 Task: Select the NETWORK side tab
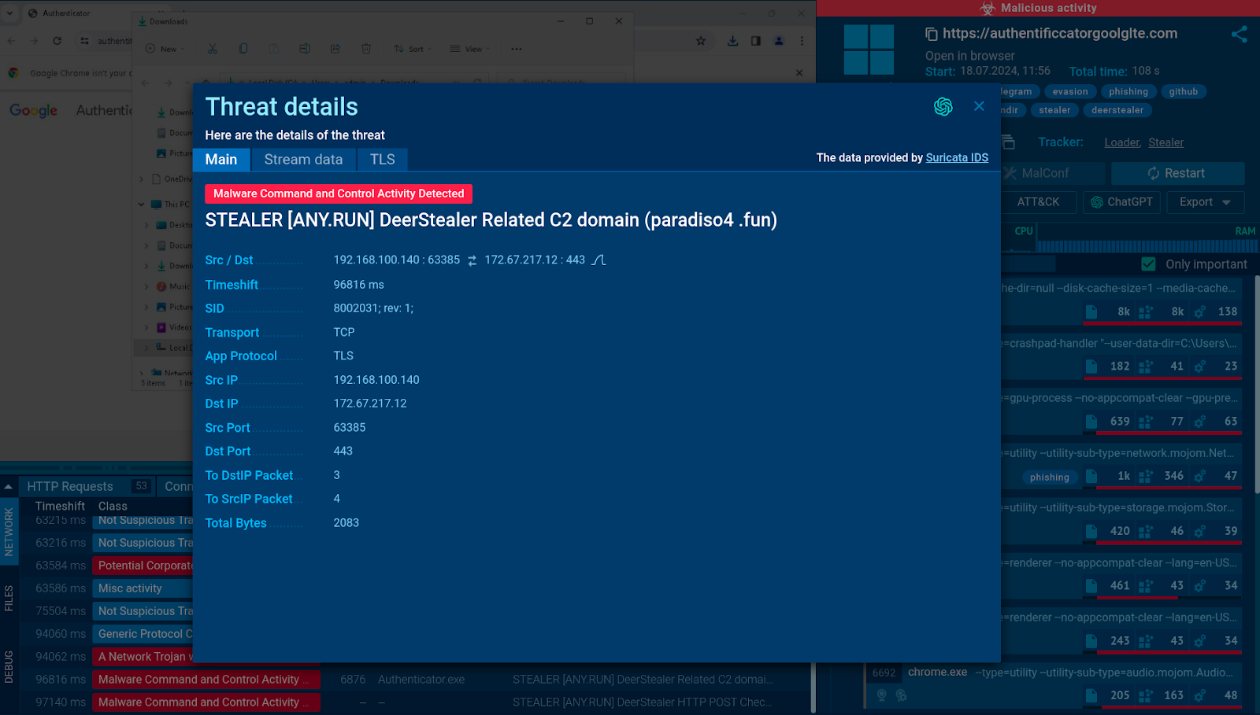click(9, 532)
